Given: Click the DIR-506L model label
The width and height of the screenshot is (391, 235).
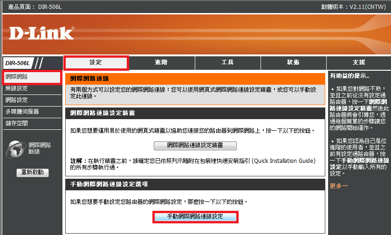Looking at the screenshot, I should [x=17, y=63].
